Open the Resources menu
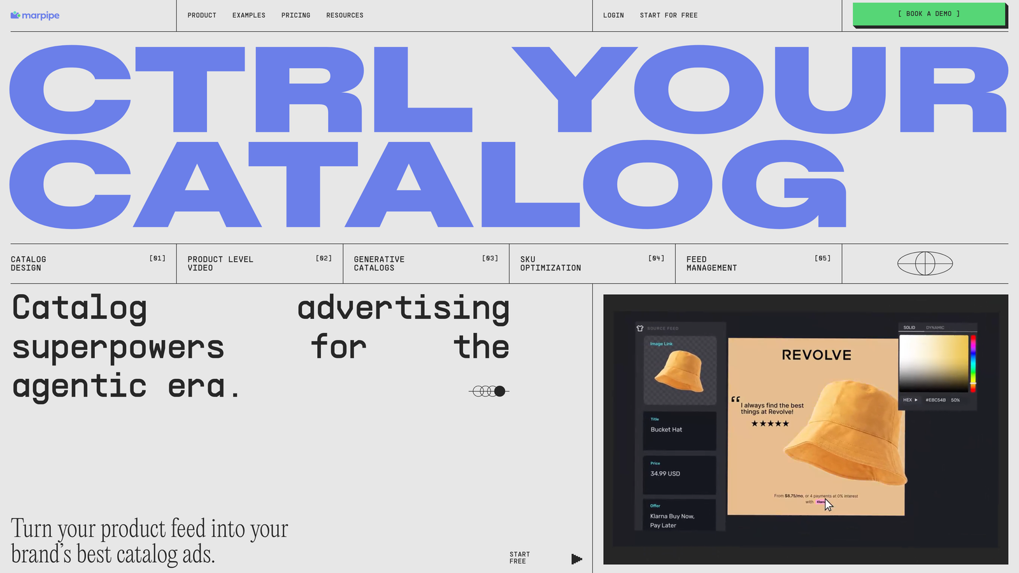The image size is (1019, 573). pyautogui.click(x=345, y=15)
